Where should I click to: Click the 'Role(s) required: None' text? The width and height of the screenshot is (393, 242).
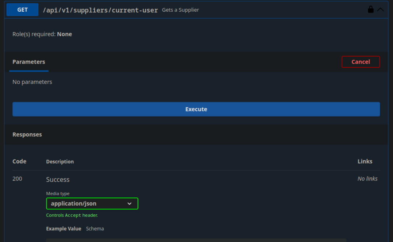(42, 34)
